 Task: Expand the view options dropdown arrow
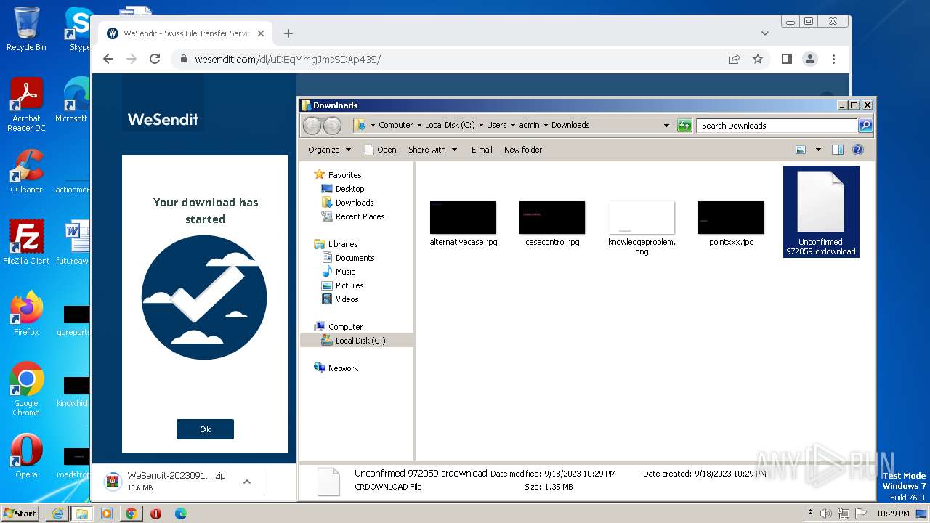pyautogui.click(x=818, y=150)
